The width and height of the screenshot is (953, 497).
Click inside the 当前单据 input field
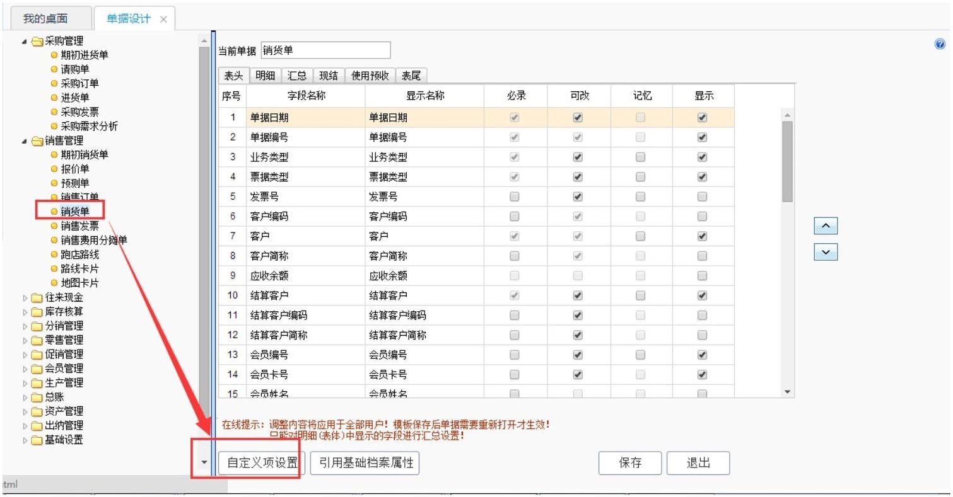[325, 50]
